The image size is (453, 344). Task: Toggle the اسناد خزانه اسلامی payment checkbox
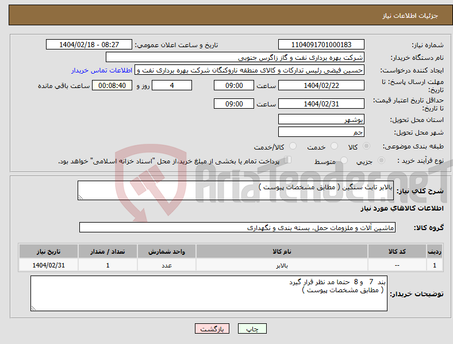coord(288,160)
